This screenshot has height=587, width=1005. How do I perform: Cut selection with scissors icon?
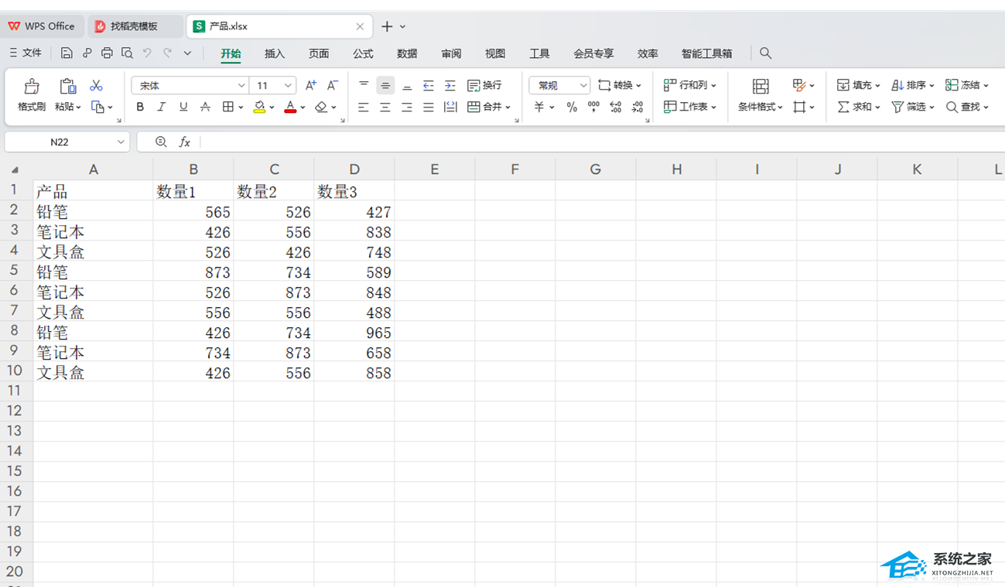[x=96, y=85]
